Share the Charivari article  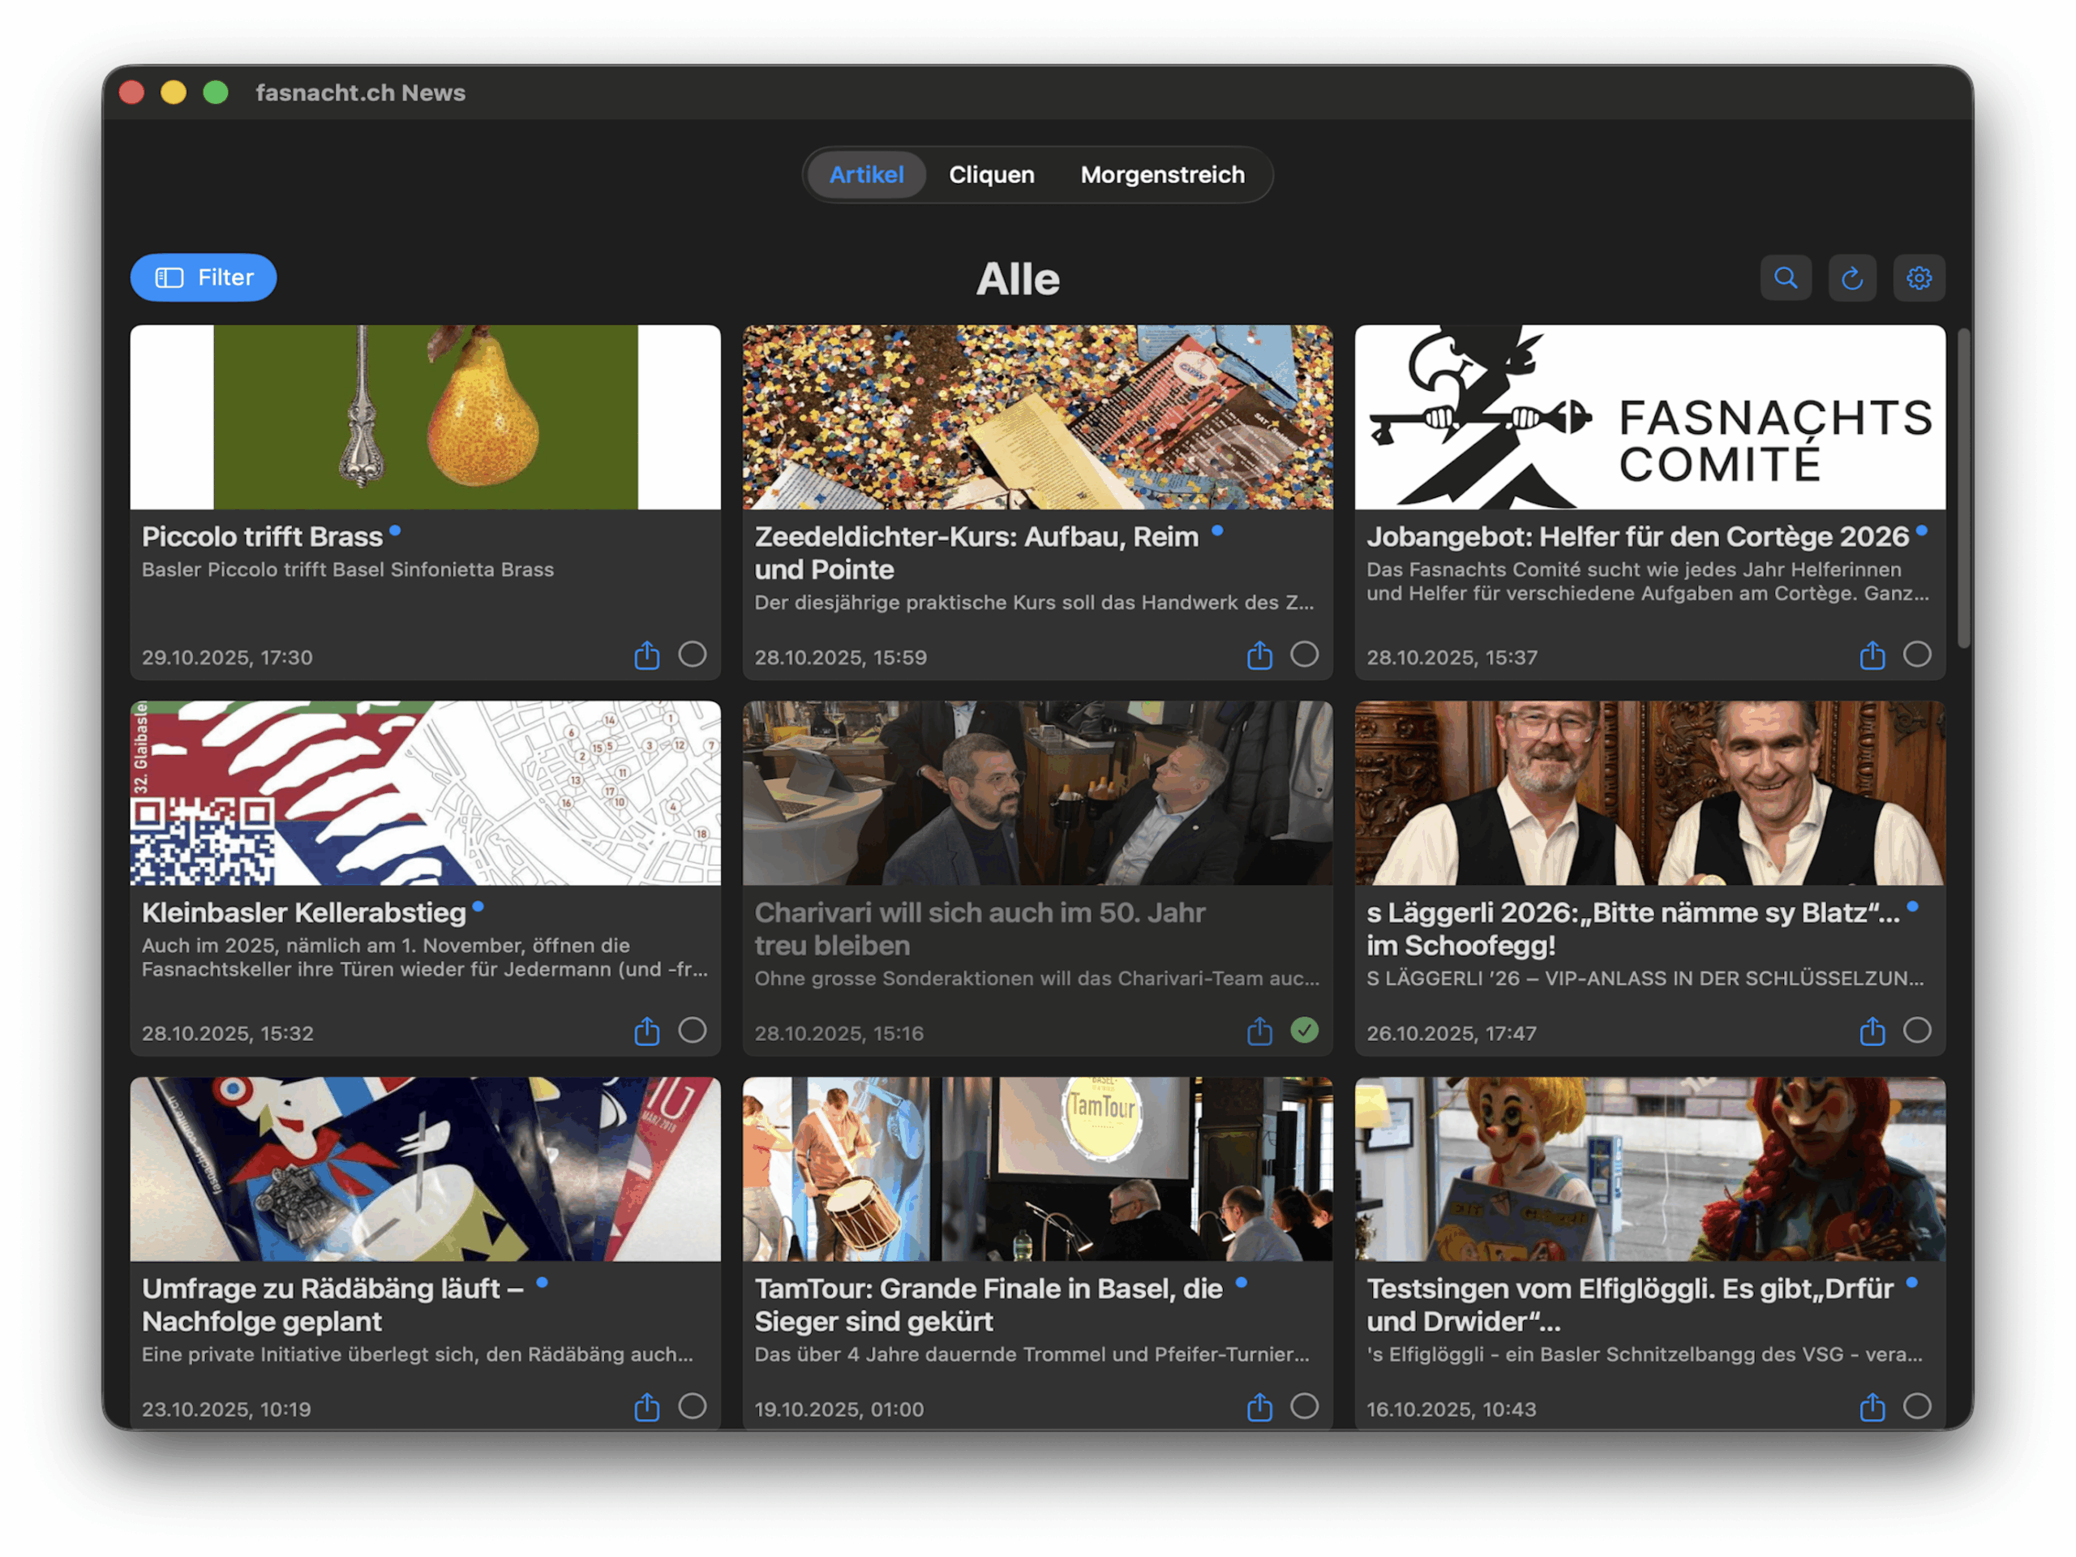coord(1259,1032)
